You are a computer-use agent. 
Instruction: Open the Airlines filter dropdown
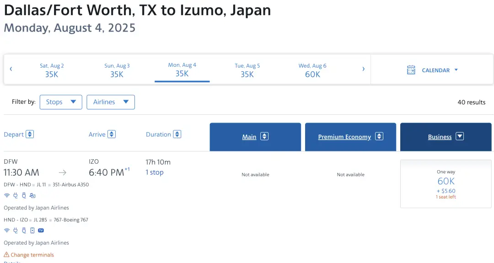click(111, 102)
